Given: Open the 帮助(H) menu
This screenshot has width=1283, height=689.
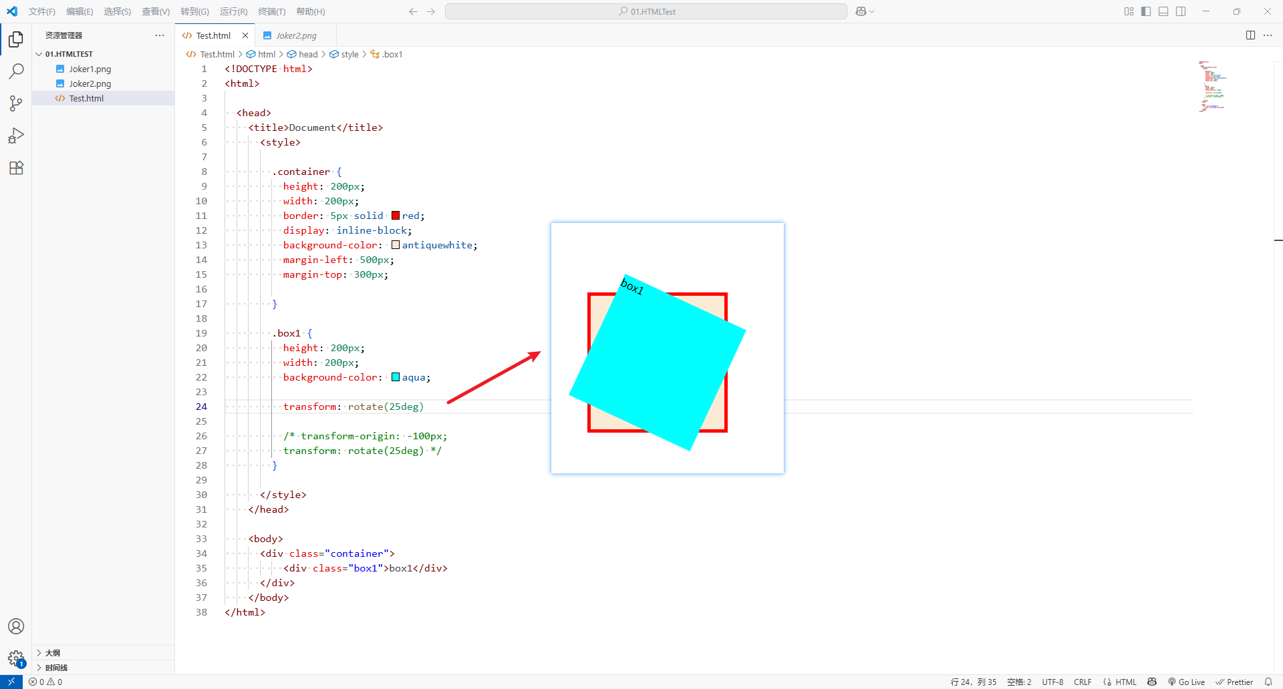Looking at the screenshot, I should (x=310, y=11).
